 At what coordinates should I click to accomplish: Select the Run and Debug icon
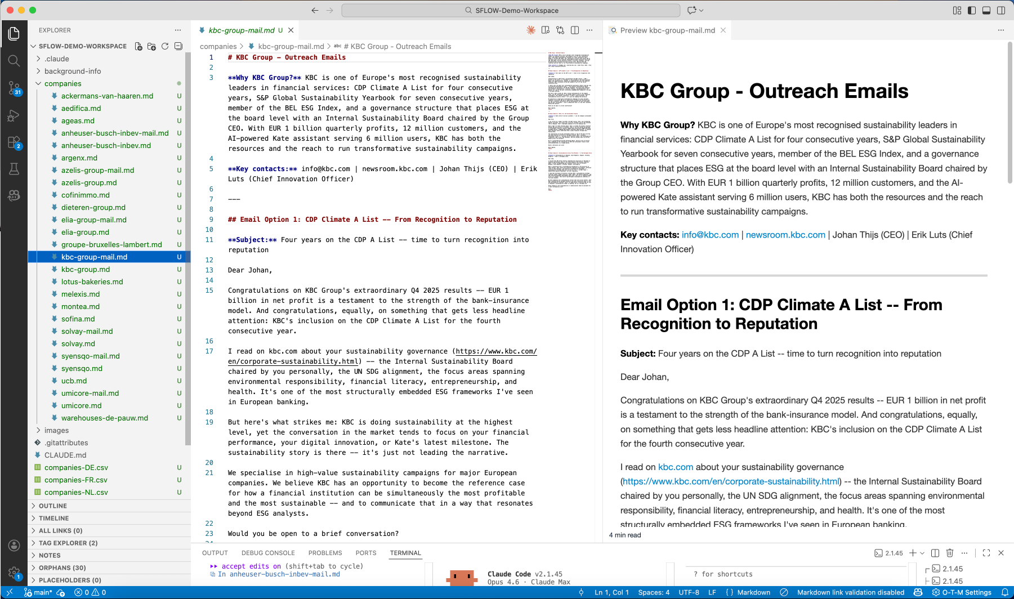coord(14,115)
